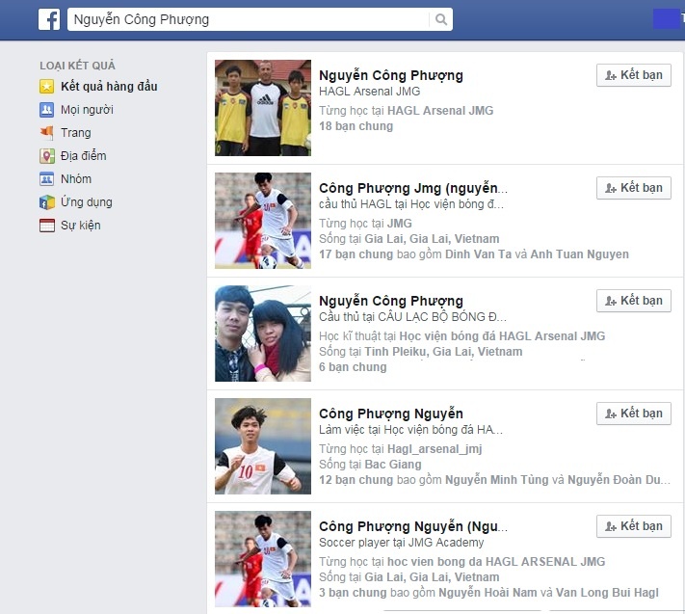Viewport: 685px width, 614px height.
Task: Open the number 10 jersey profile photo
Action: (x=263, y=446)
